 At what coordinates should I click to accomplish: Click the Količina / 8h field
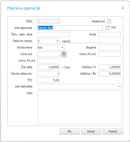[x=110, y=74]
